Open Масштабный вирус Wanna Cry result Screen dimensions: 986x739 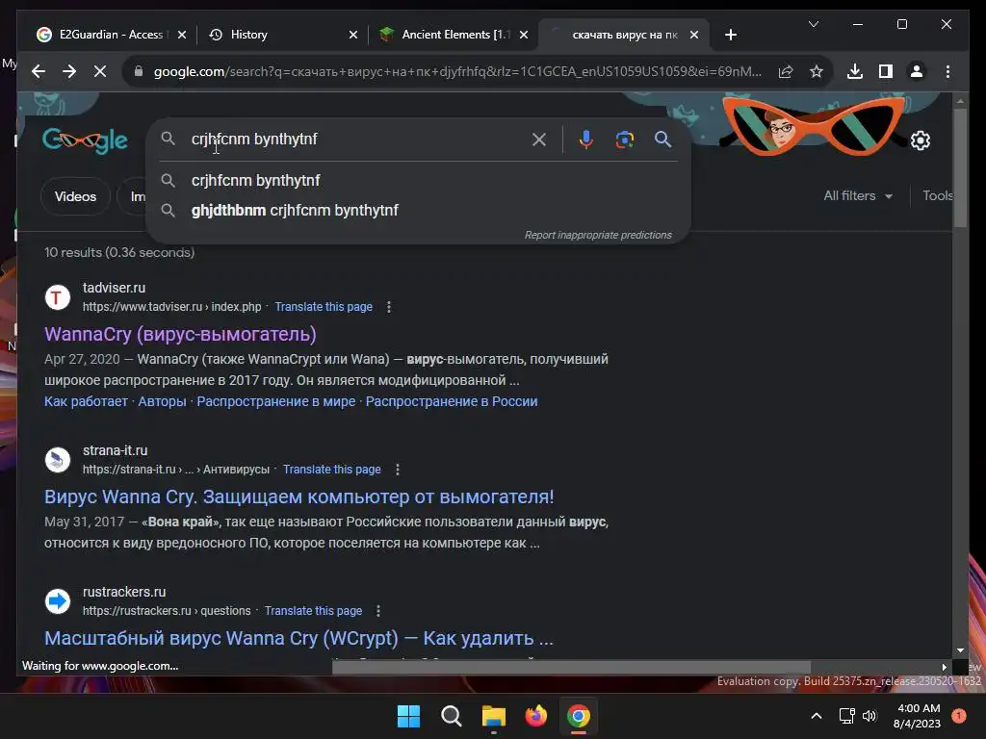(298, 639)
